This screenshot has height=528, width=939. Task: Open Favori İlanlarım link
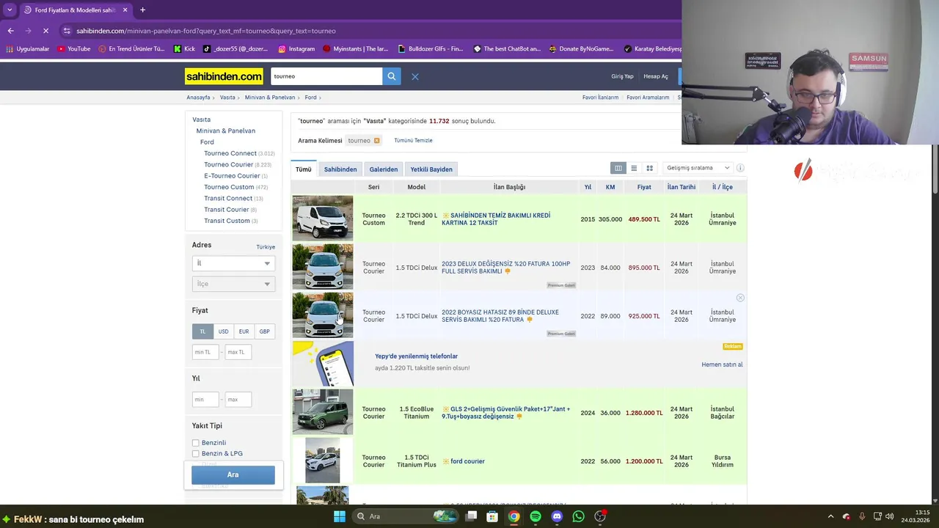click(x=600, y=98)
